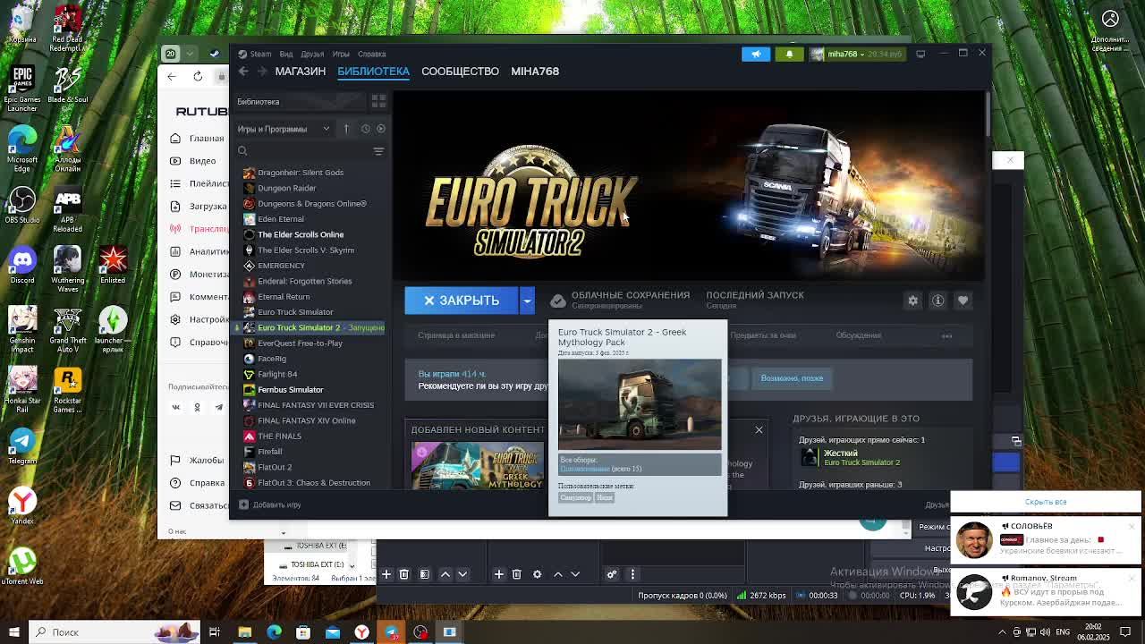This screenshot has width=1145, height=644.
Task: Open the Steam menu
Action: click(260, 54)
